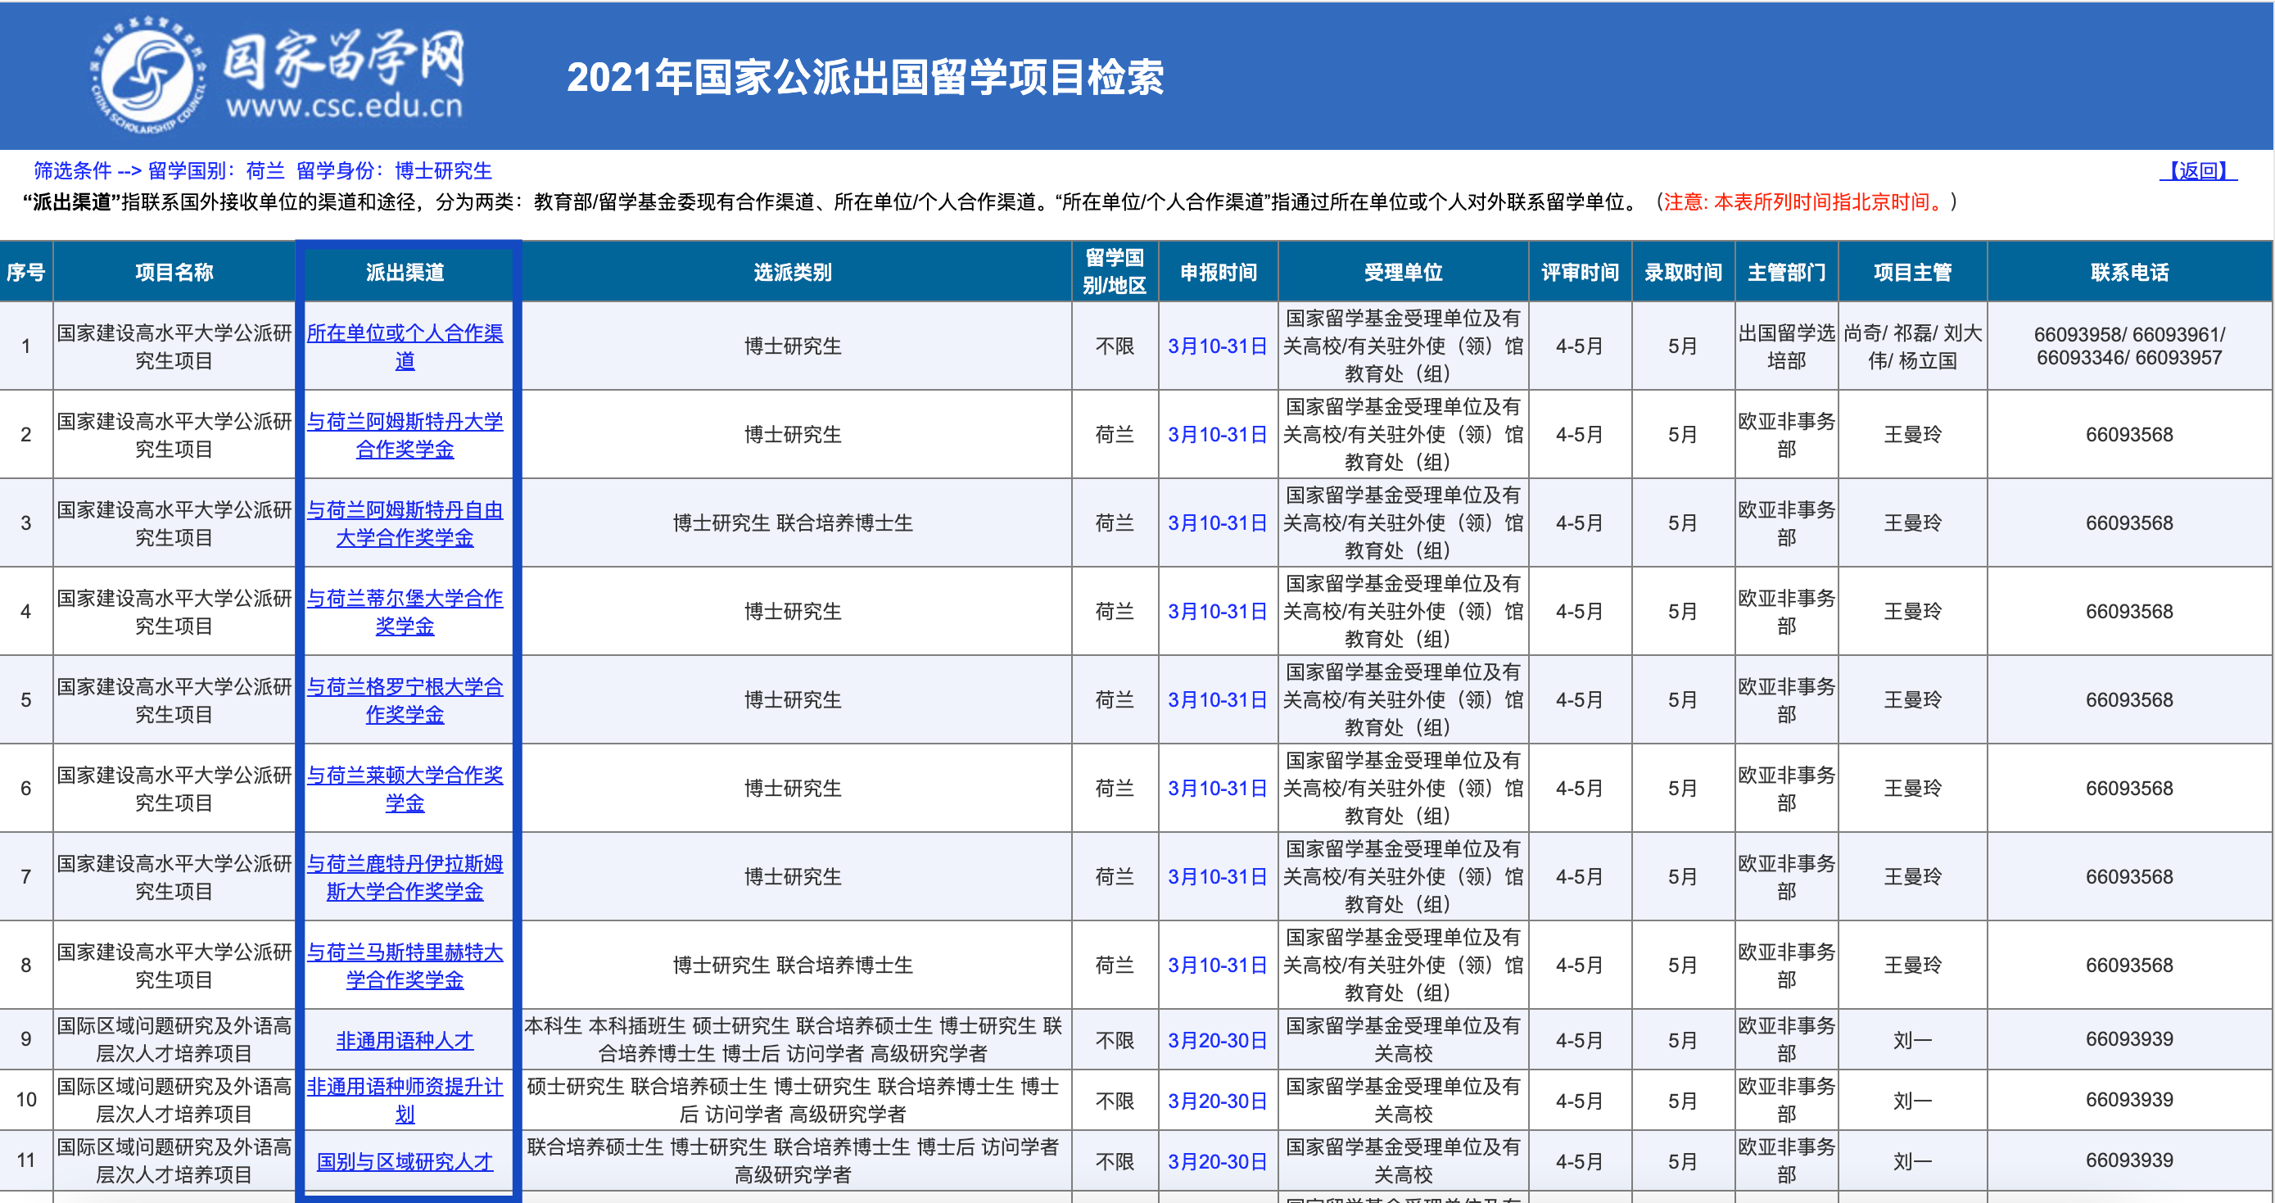
Task: Click 3月10-31日 date link in row 5
Action: pos(1217,699)
